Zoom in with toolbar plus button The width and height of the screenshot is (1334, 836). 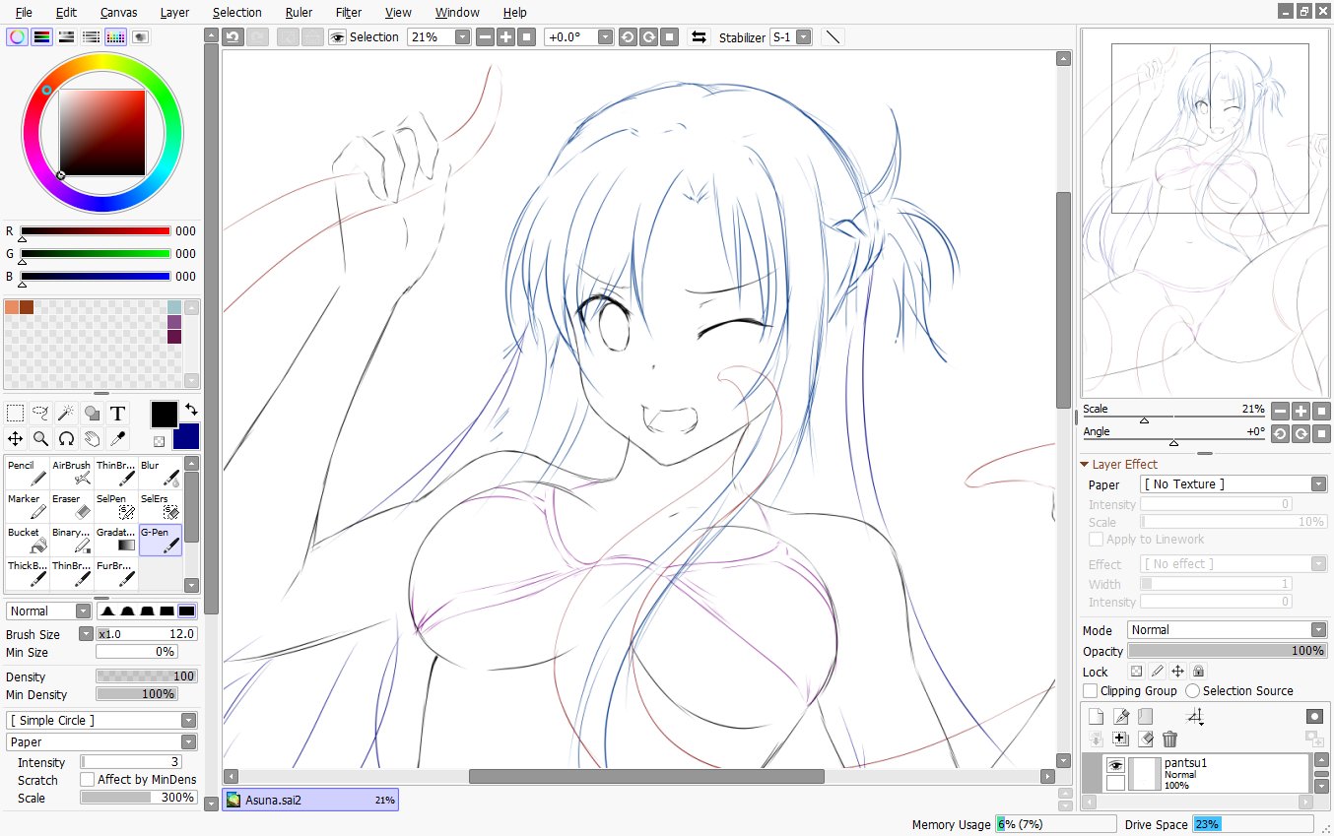505,36
